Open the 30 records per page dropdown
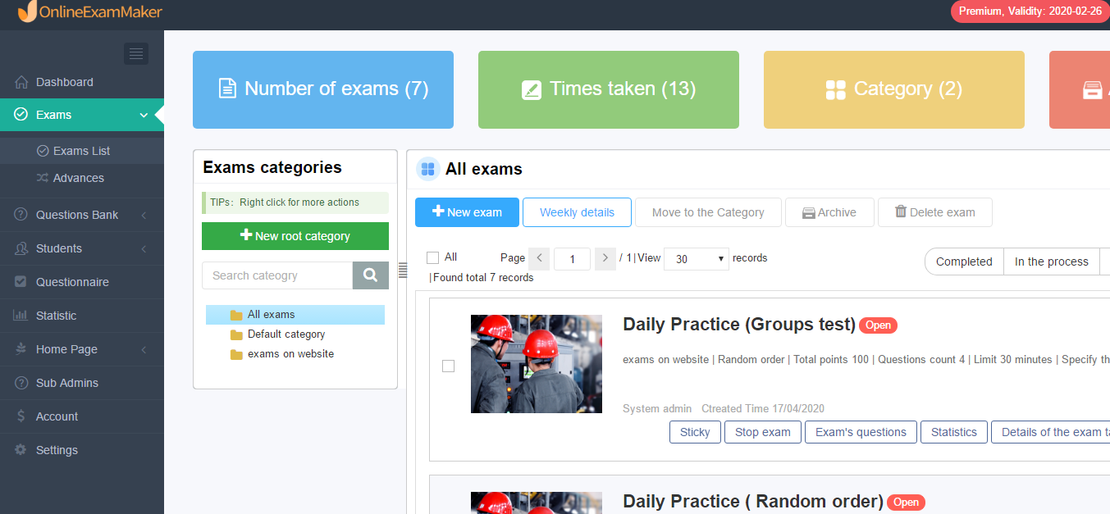 point(697,258)
